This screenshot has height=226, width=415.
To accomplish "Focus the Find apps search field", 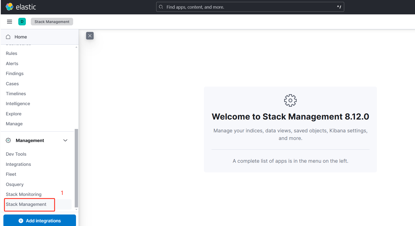I will 250,7.
